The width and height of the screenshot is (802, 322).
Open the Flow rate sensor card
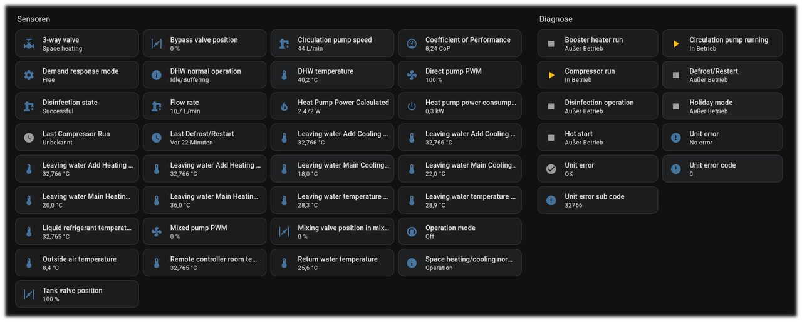coord(204,106)
